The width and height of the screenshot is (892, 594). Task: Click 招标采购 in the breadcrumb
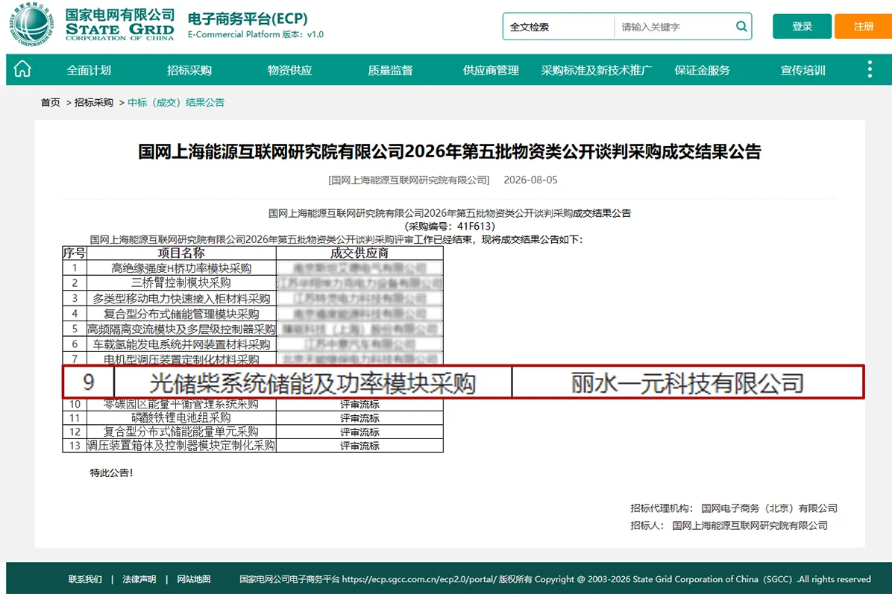coord(94,102)
